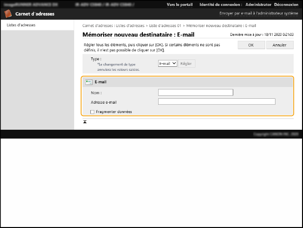Viewport: 303px width, 228px height.
Task: Open the Vers le portail link
Action: [180, 4]
